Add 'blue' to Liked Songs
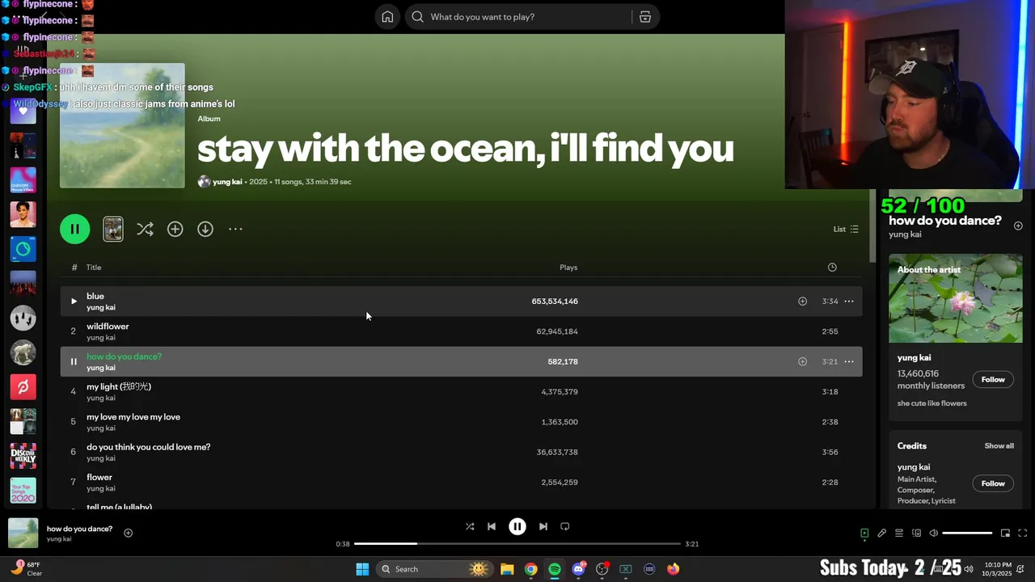Image resolution: width=1035 pixels, height=582 pixels. point(802,302)
